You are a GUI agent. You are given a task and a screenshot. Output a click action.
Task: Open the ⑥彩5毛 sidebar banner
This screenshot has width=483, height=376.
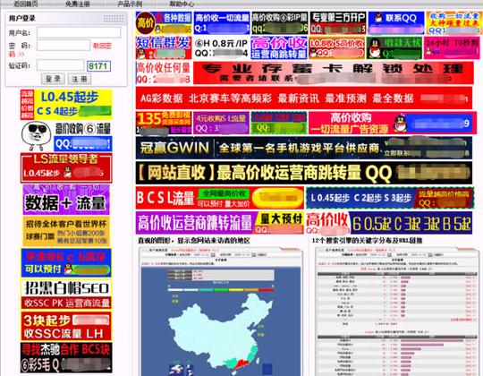66,365
